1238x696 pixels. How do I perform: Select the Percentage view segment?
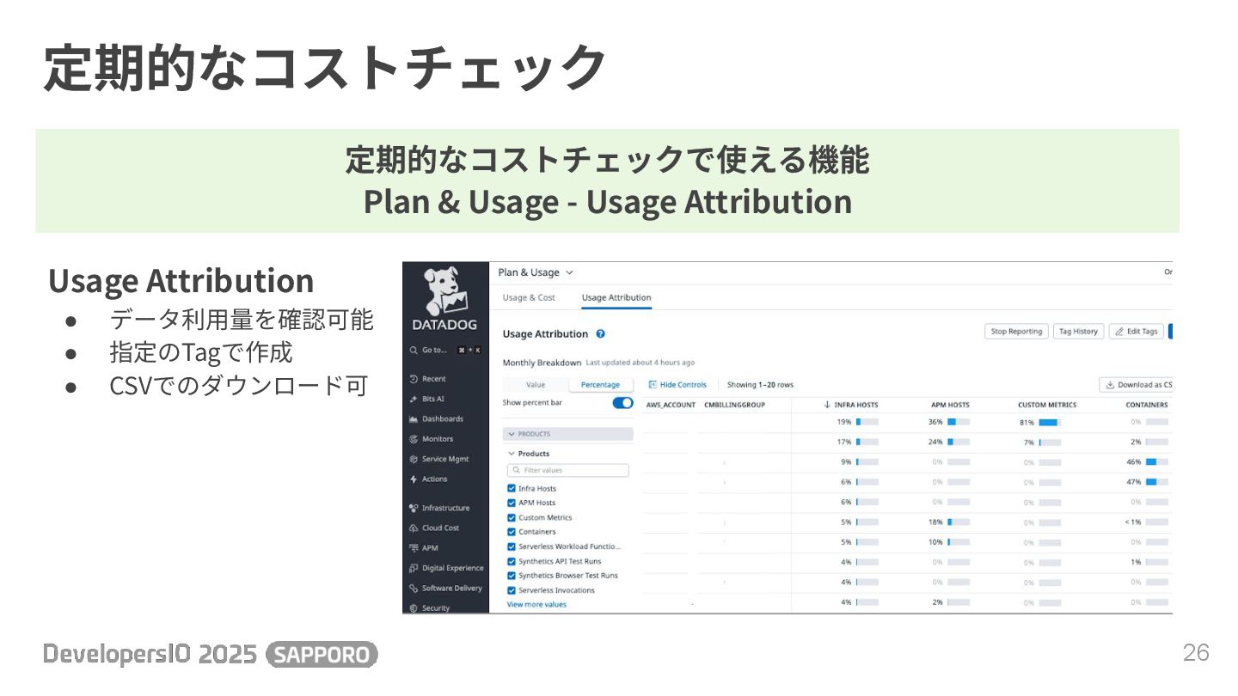pyautogui.click(x=600, y=385)
